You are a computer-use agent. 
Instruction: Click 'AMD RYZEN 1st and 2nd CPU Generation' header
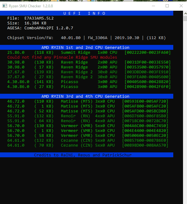[x=87, y=47]
